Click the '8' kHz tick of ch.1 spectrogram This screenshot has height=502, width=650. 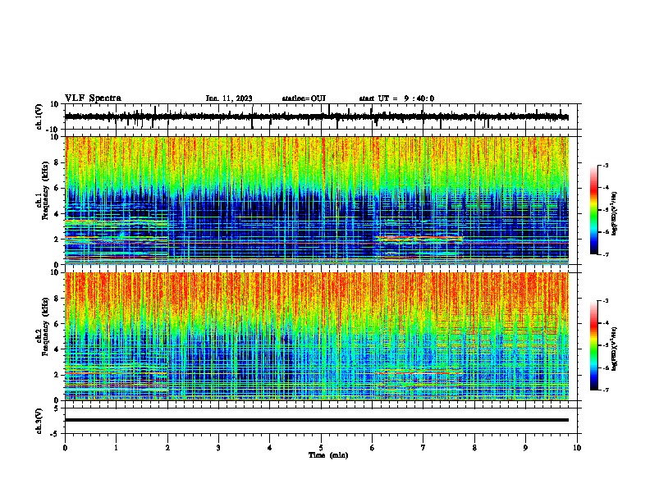[57, 162]
